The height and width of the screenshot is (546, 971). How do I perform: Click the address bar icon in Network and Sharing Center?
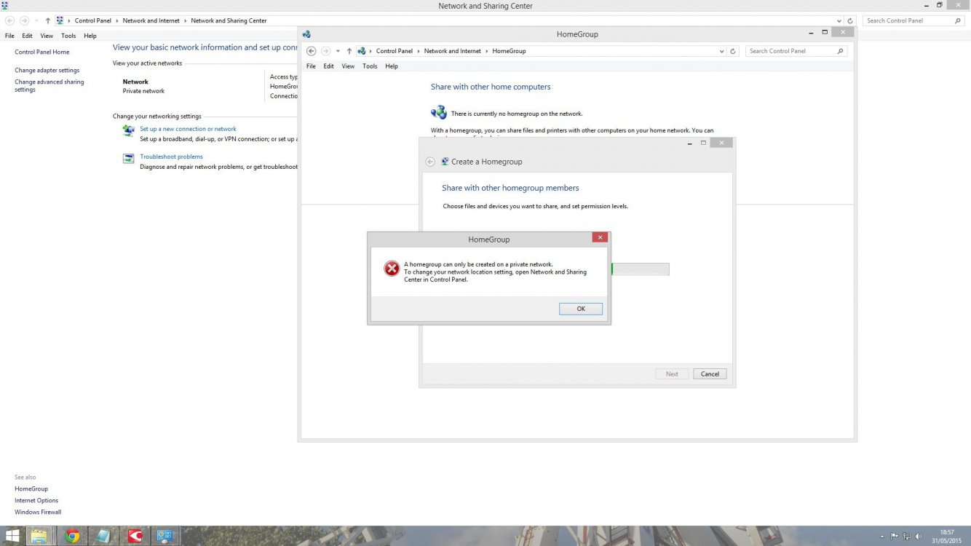click(60, 20)
